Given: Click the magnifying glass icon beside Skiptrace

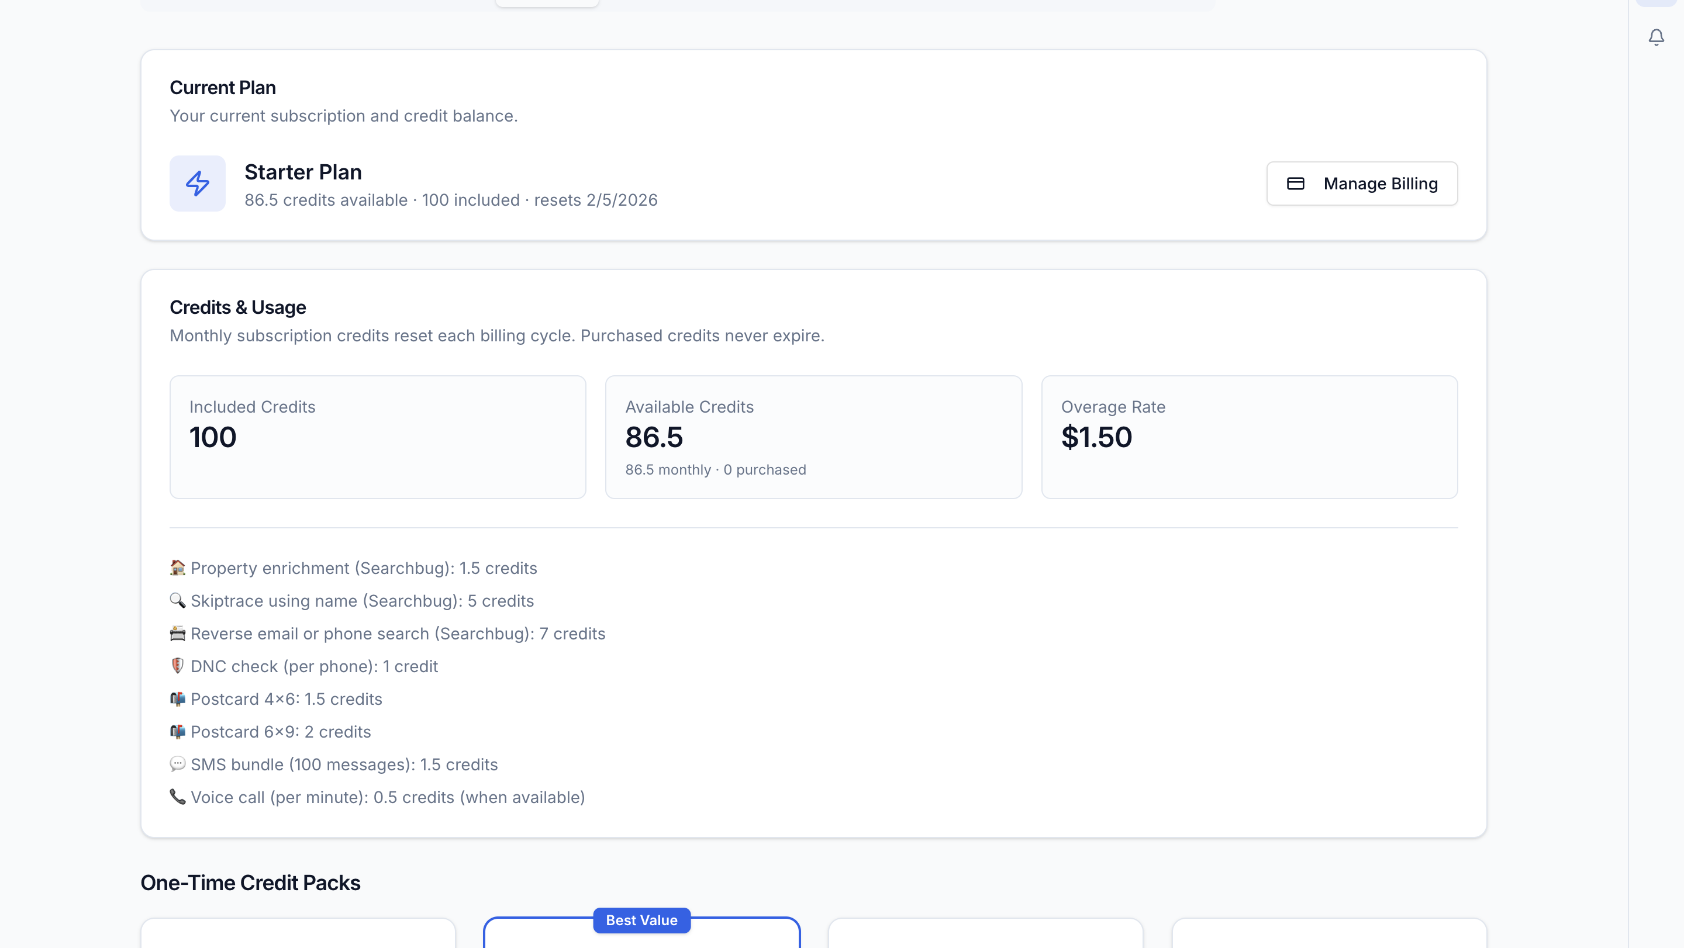Looking at the screenshot, I should coord(177,600).
